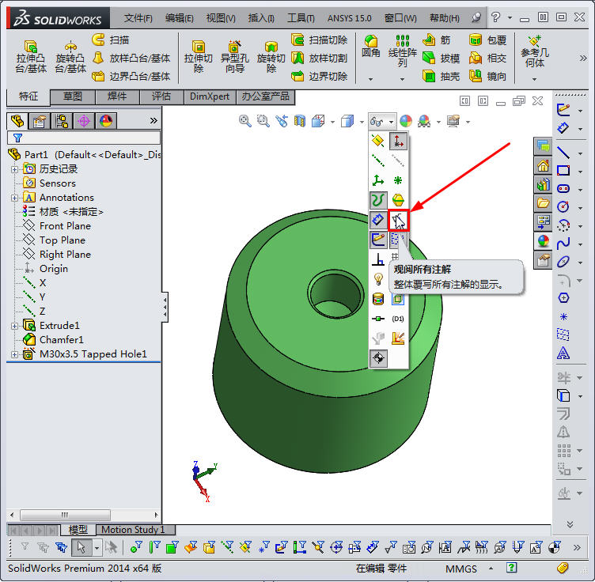This screenshot has height=582, width=595.
Task: Click the DisplayManager color ball tab
Action: 105,121
